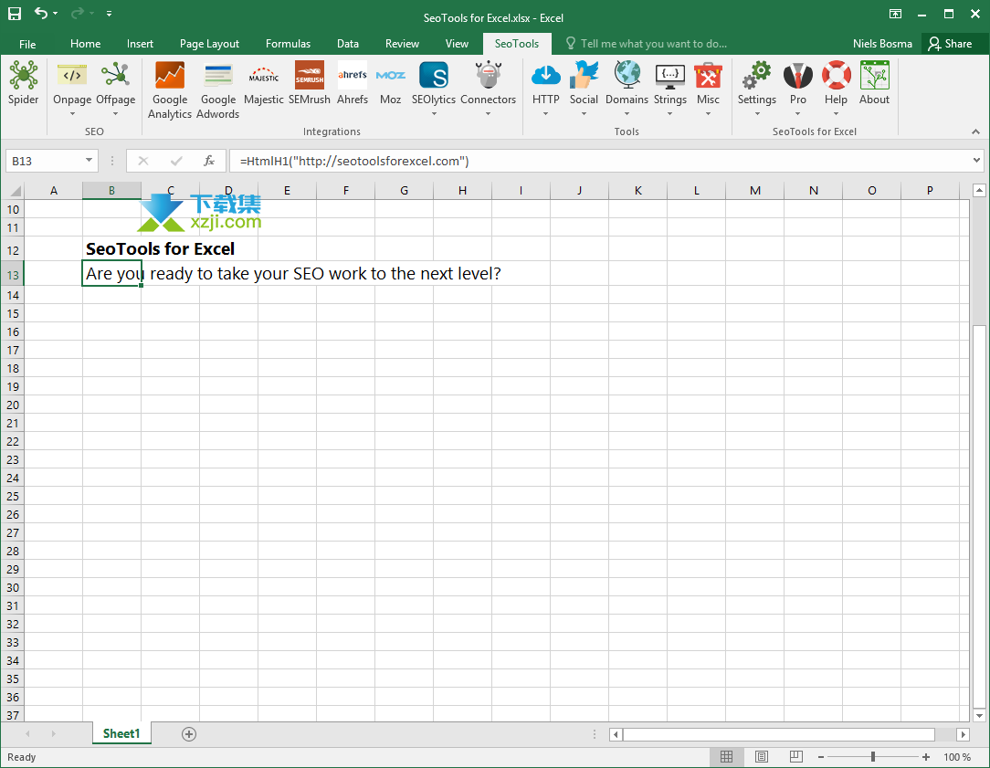This screenshot has height=768, width=990.
Task: Switch to the Page Layout tab
Action: coord(209,44)
